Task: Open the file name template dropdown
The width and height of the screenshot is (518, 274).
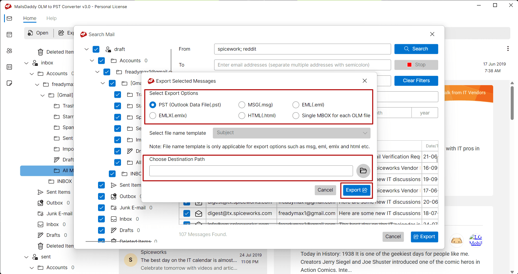Action: [291, 133]
